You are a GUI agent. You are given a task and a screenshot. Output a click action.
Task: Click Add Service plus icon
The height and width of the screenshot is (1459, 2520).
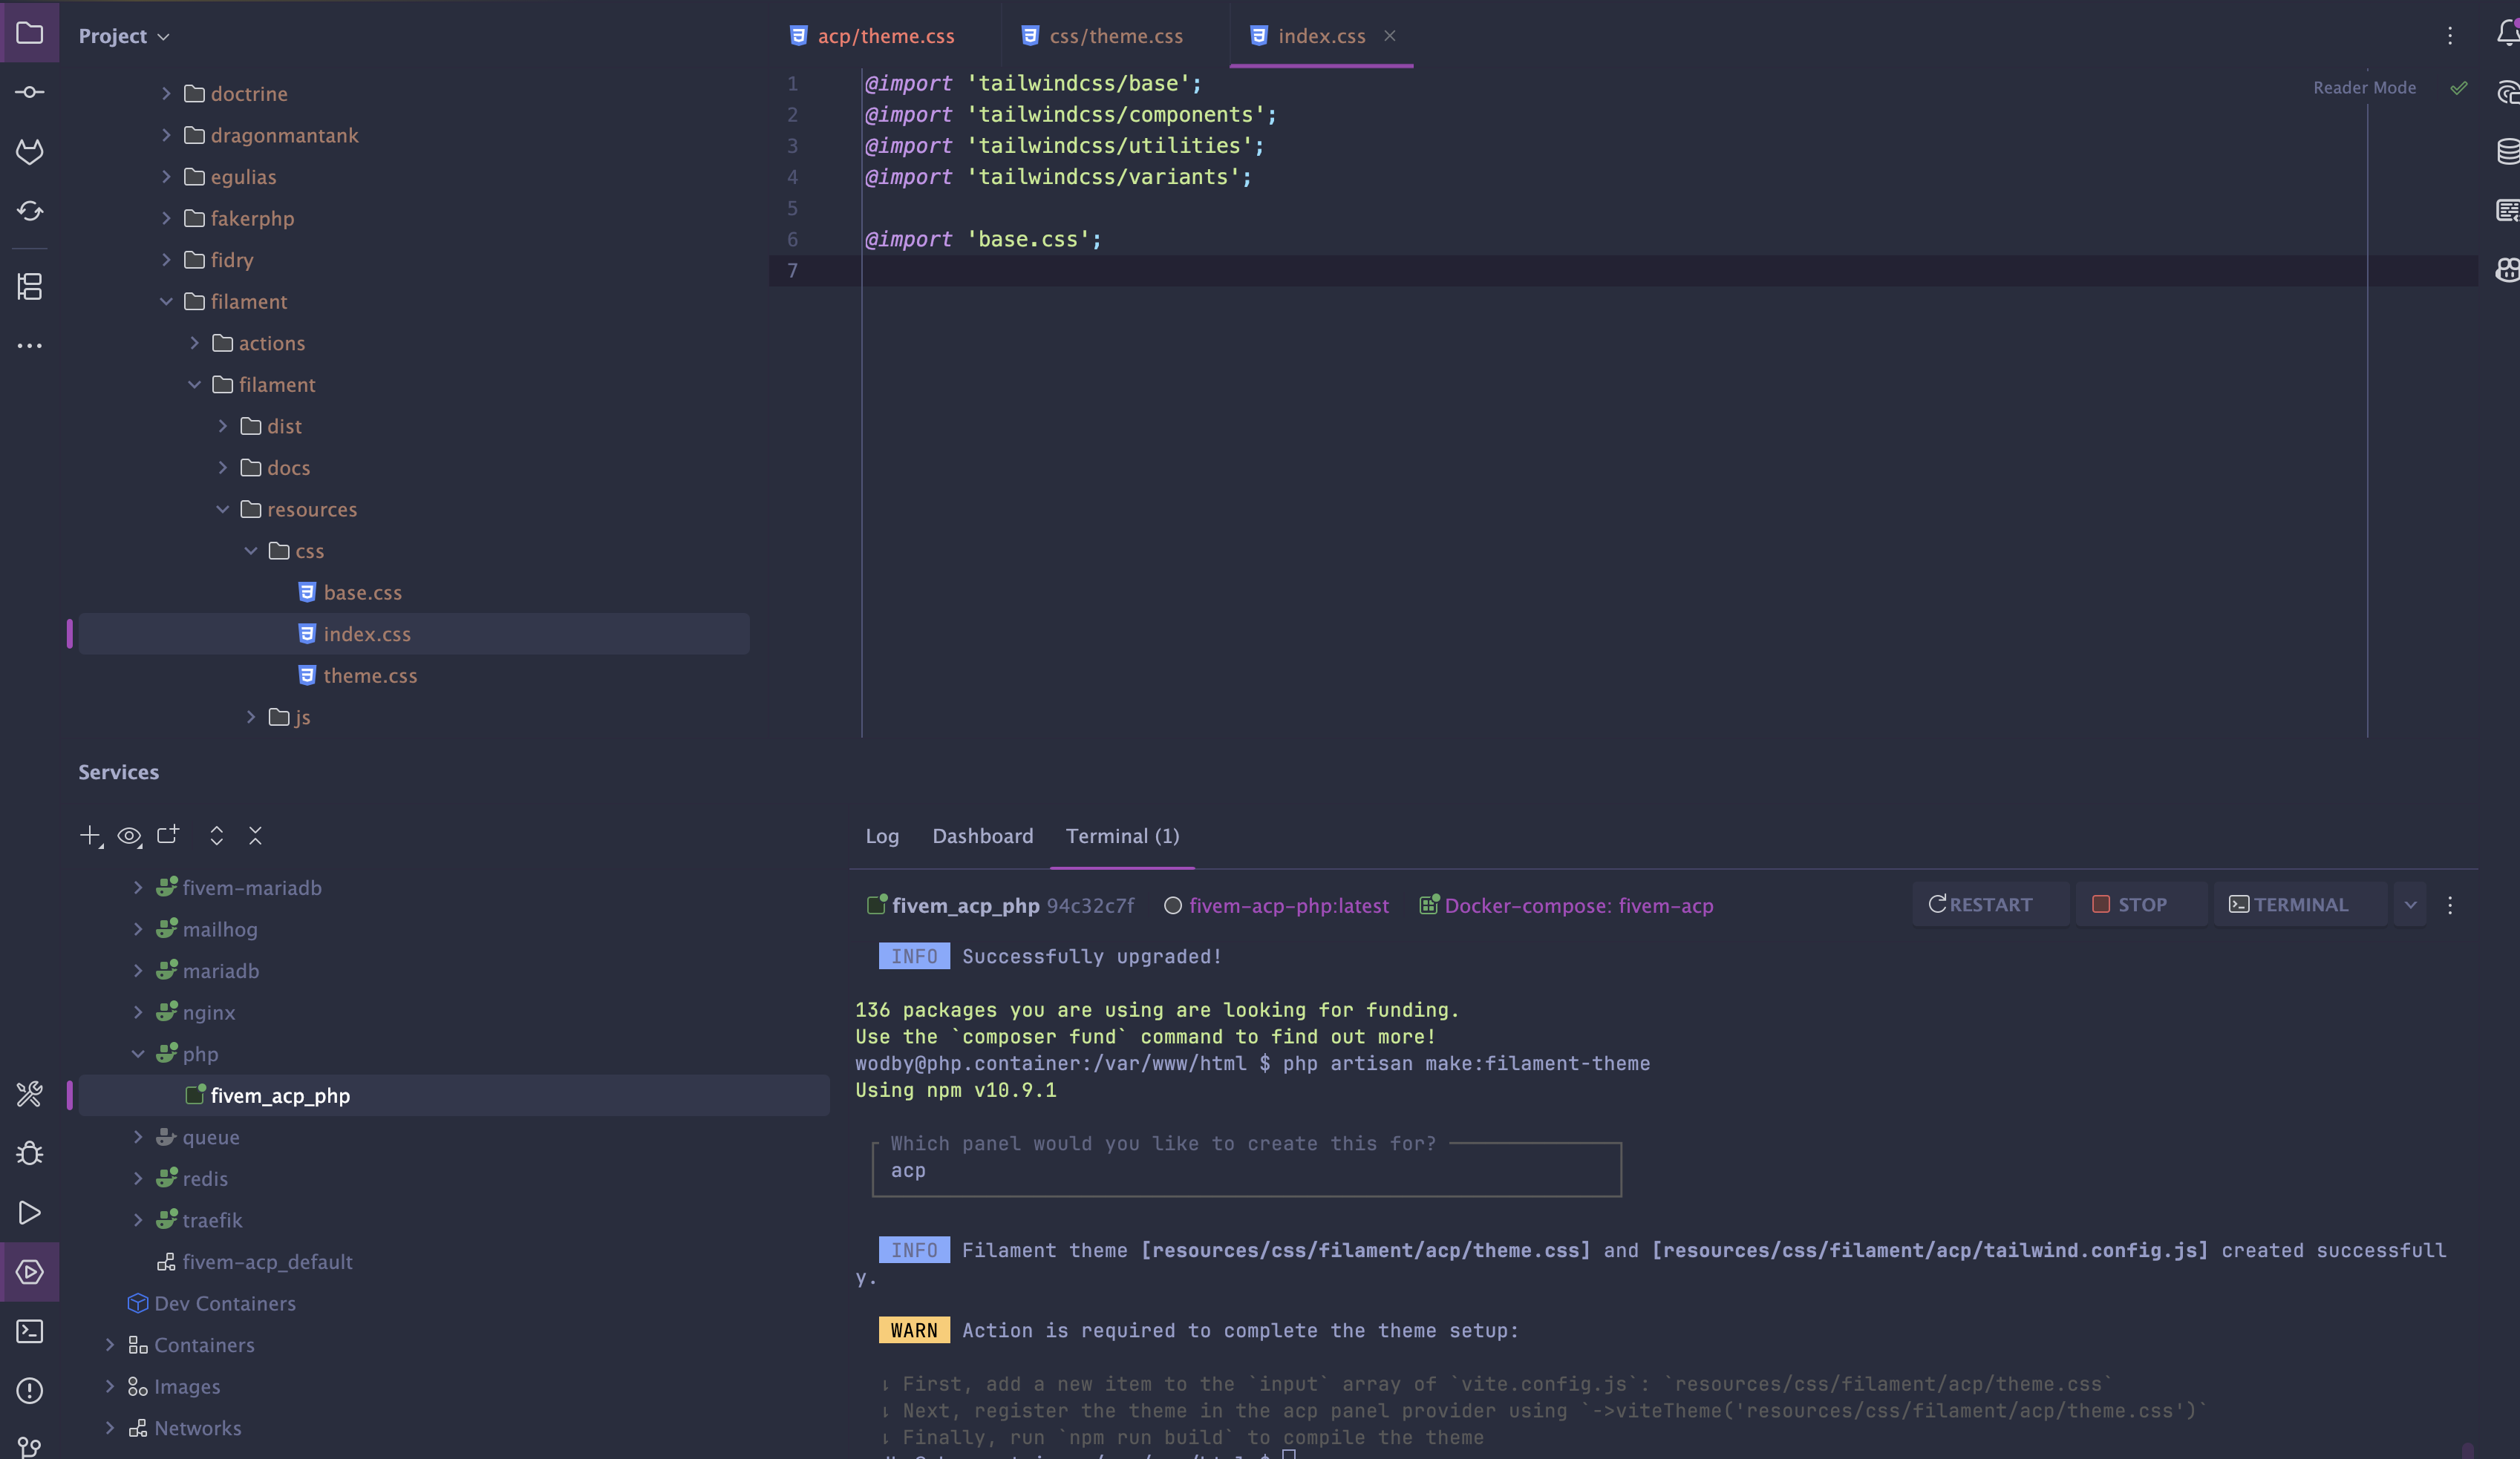click(x=90, y=836)
